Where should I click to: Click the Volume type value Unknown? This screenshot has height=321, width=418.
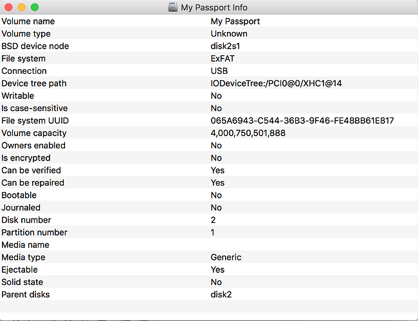[230, 33]
